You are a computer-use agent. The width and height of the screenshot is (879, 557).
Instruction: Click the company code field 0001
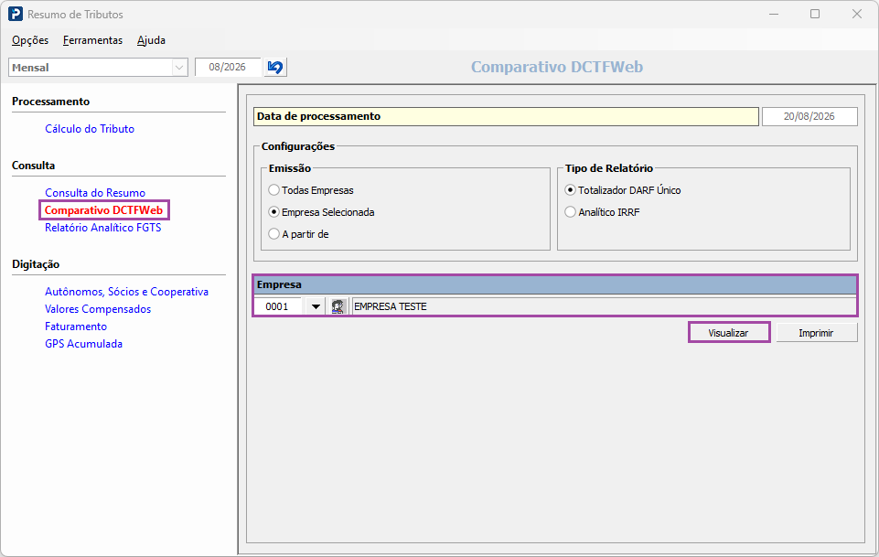pos(278,306)
